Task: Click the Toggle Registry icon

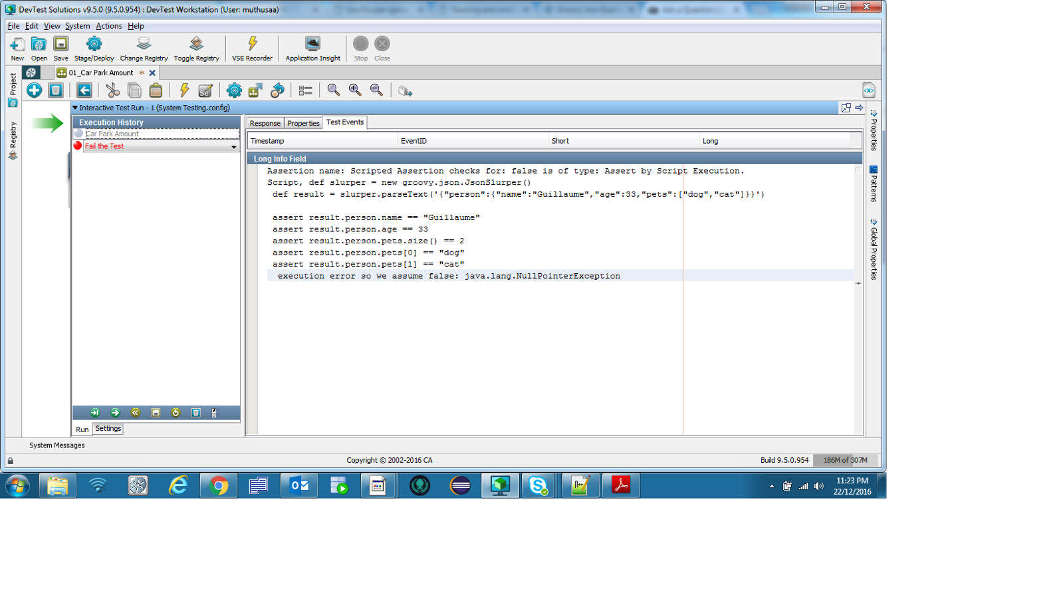Action: pyautogui.click(x=196, y=44)
